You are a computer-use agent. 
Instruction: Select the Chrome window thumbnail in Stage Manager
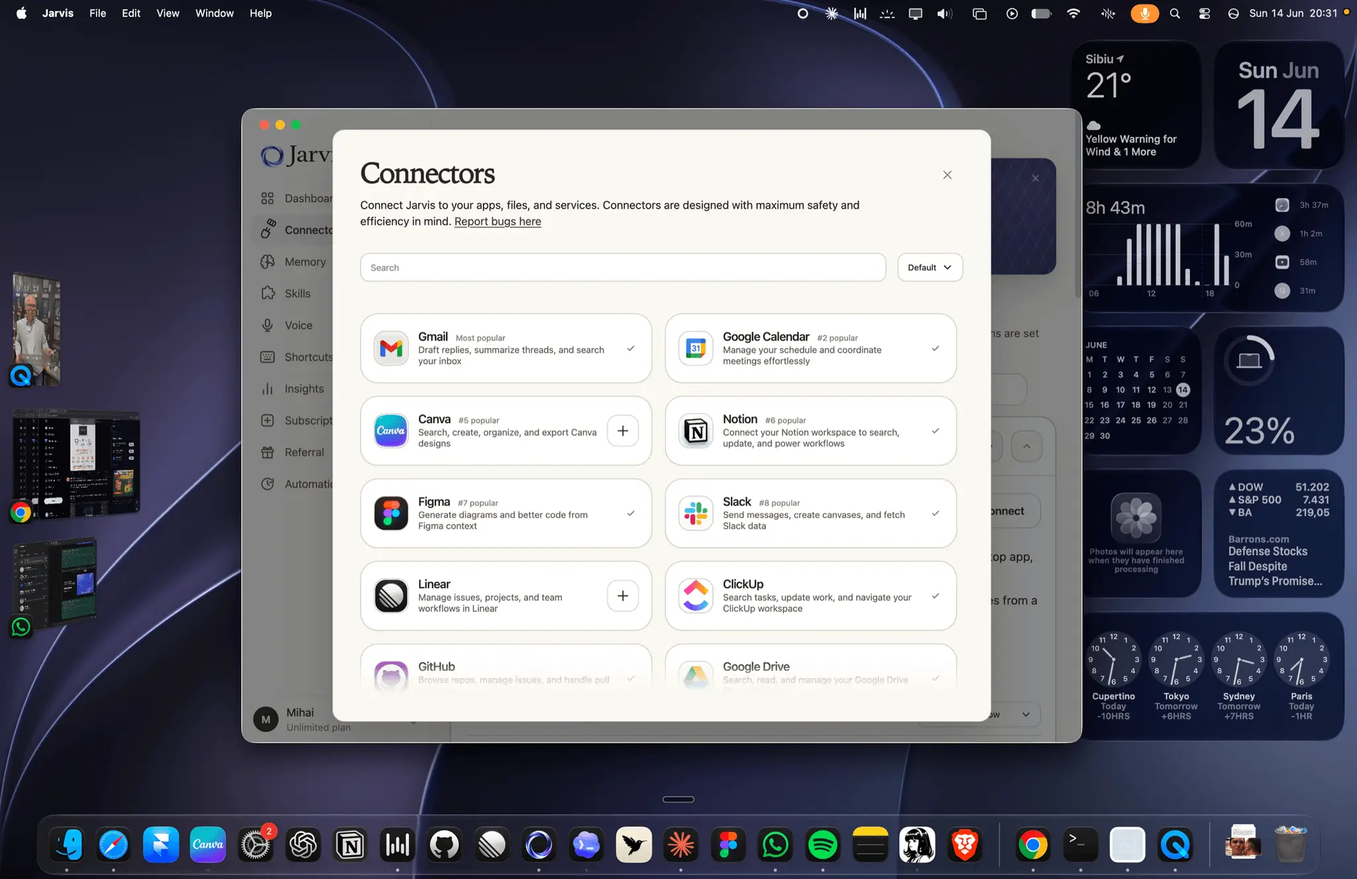pyautogui.click(x=77, y=463)
